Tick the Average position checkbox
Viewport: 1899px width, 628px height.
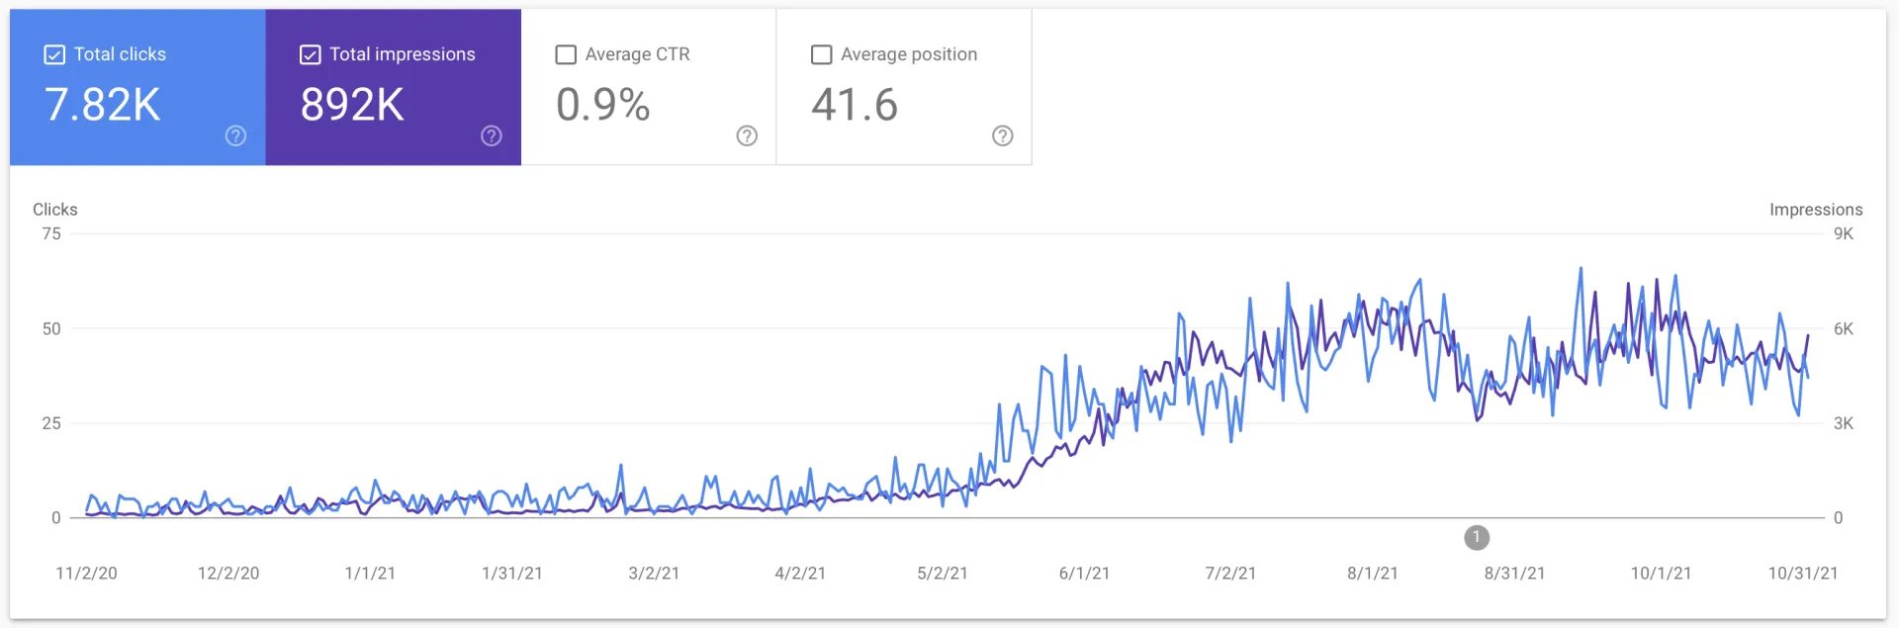pos(821,55)
